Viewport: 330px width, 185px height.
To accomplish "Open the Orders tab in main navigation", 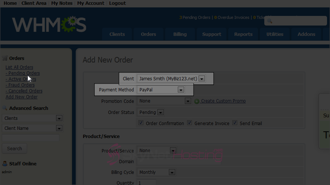I will click(x=148, y=34).
